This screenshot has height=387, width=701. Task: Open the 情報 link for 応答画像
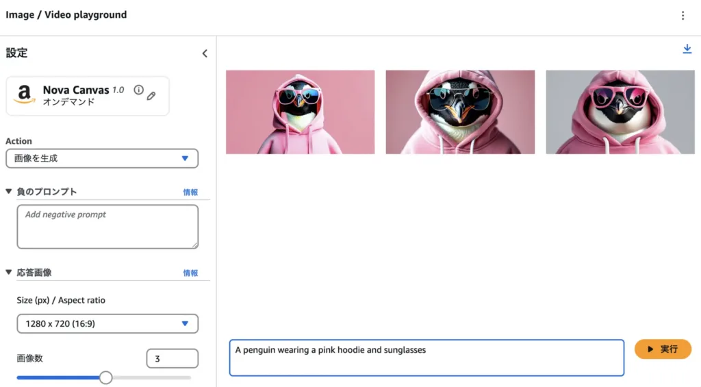[x=190, y=273]
